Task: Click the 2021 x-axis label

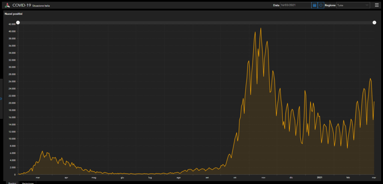Action: [x=320, y=178]
